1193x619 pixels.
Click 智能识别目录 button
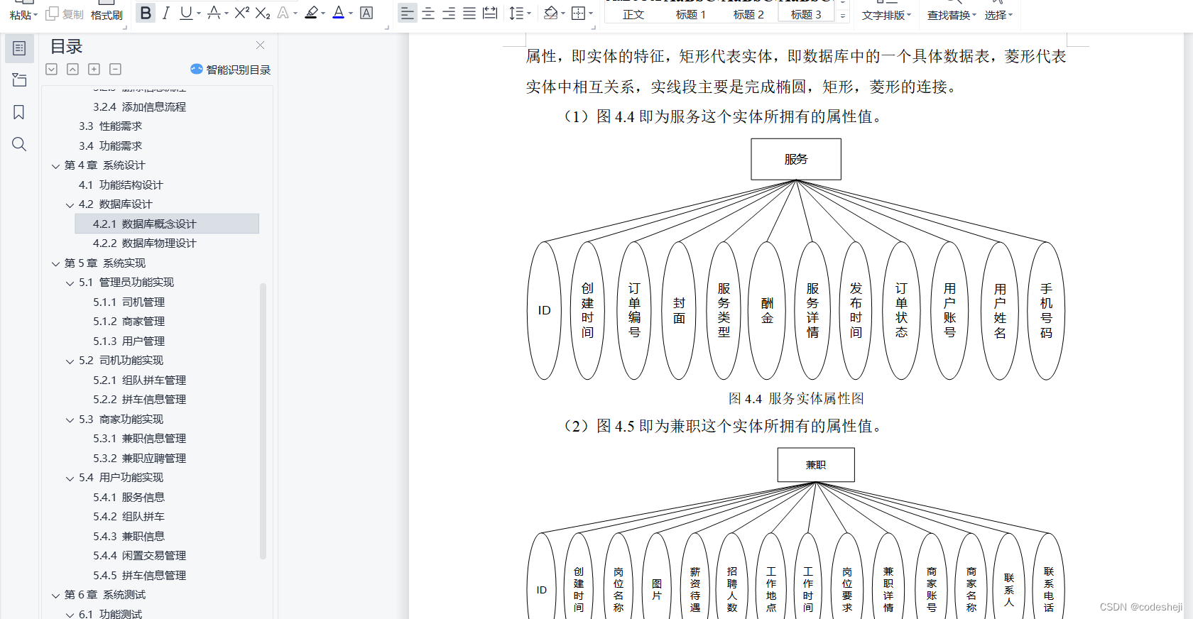pos(231,70)
